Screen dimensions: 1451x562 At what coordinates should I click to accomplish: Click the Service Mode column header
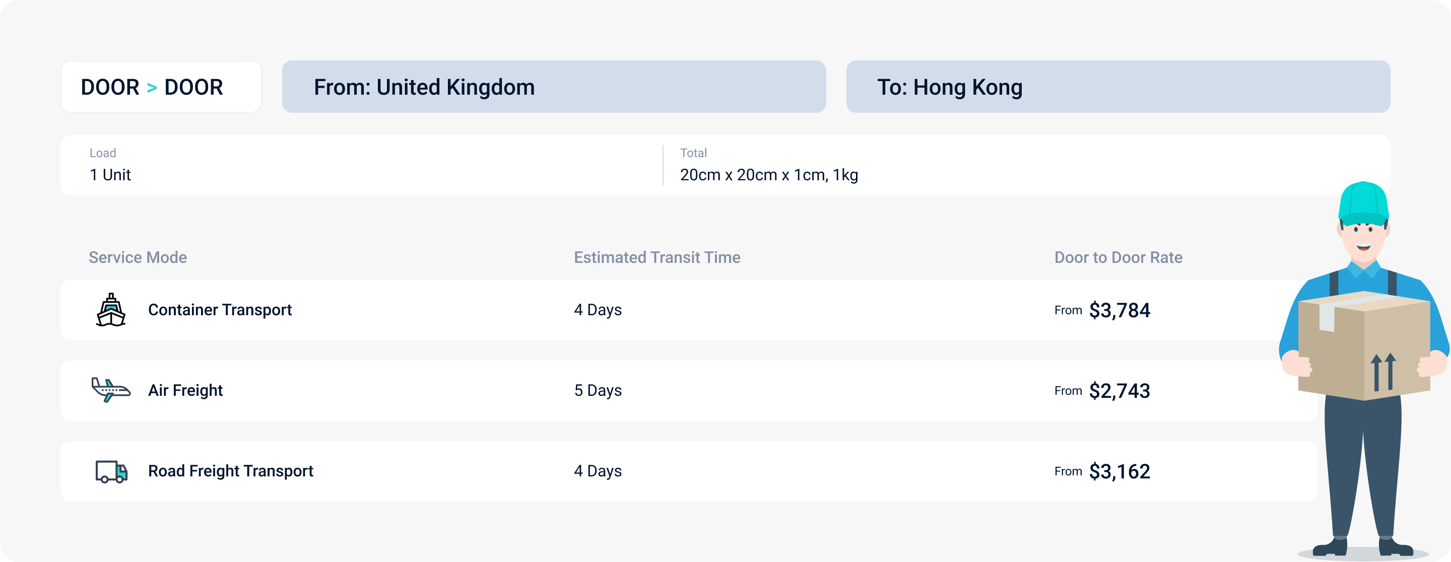pos(138,257)
